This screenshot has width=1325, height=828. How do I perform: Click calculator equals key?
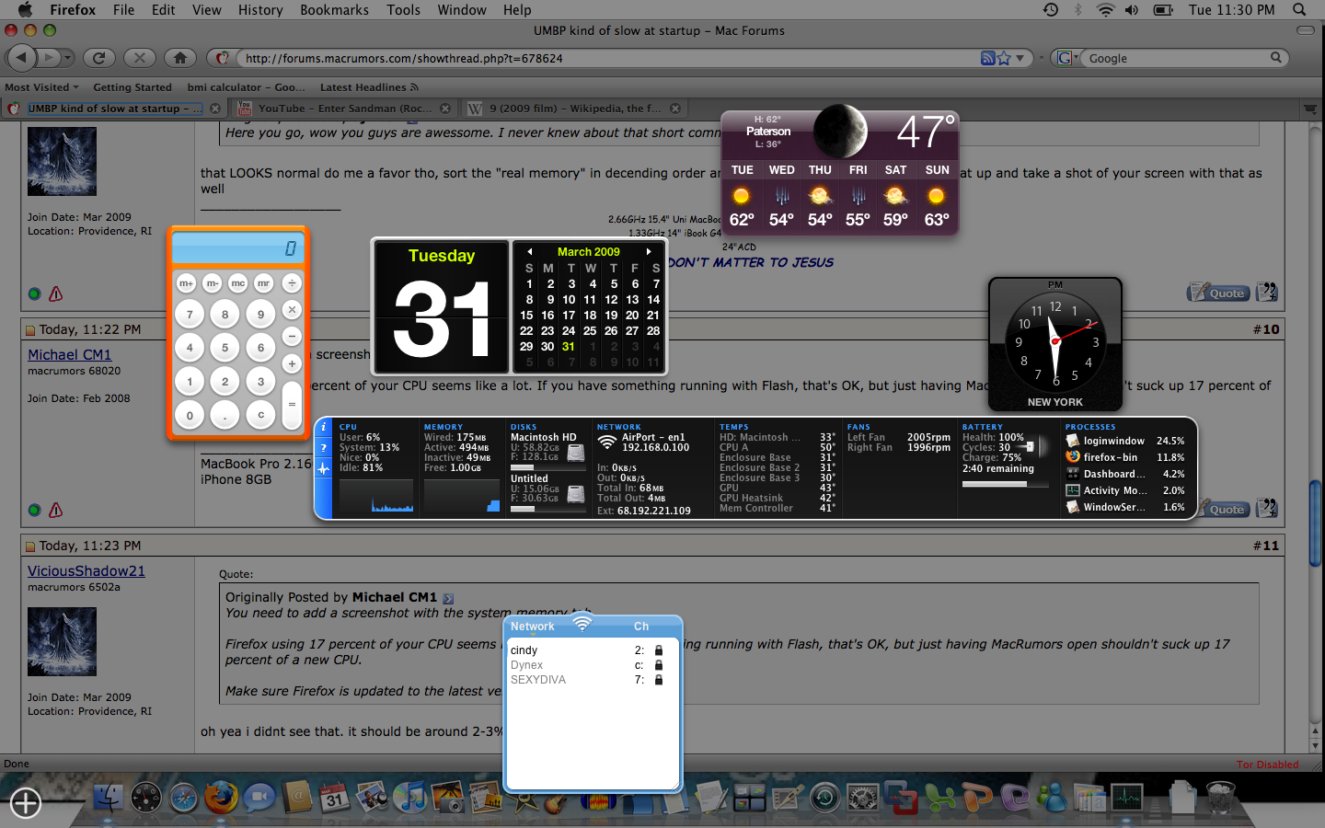click(x=292, y=405)
